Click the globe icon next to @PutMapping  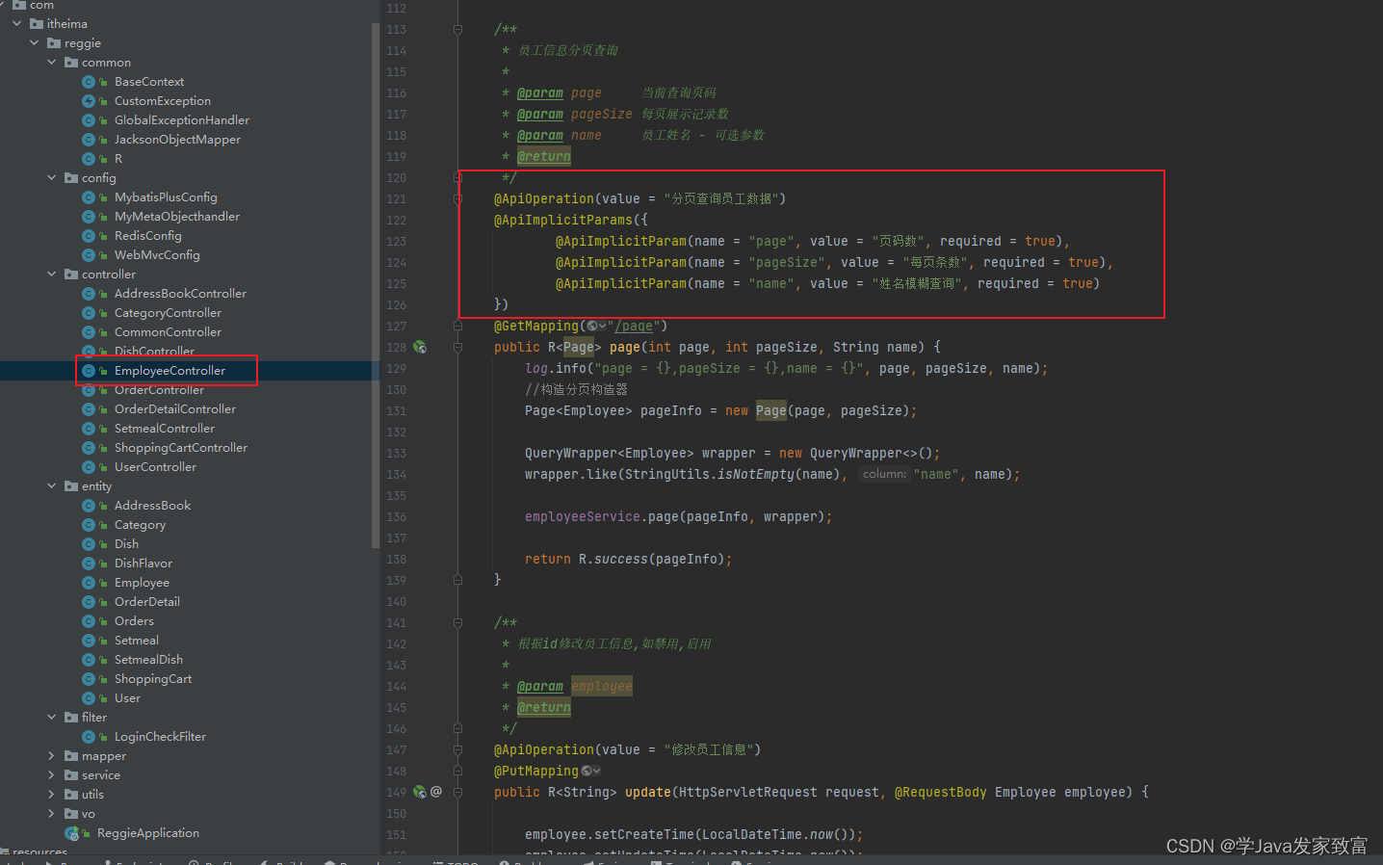tap(587, 772)
